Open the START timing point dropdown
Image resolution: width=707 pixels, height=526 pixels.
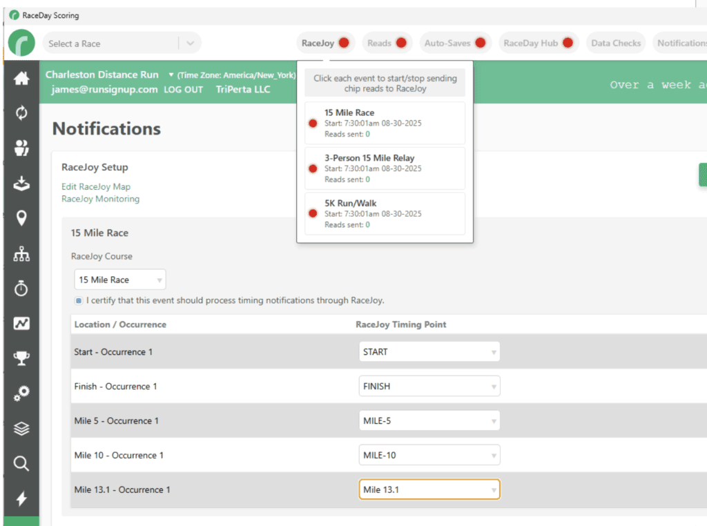click(429, 351)
